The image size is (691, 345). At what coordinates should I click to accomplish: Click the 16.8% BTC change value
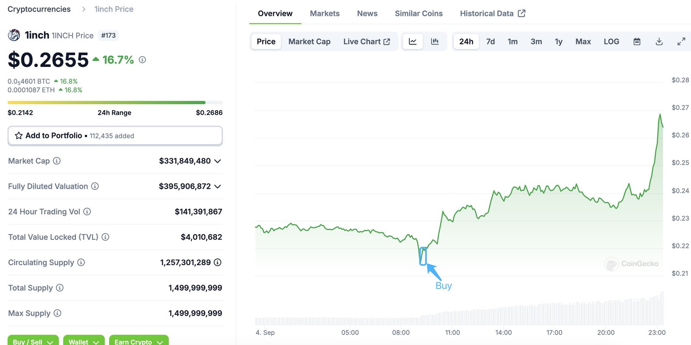pyautogui.click(x=69, y=81)
